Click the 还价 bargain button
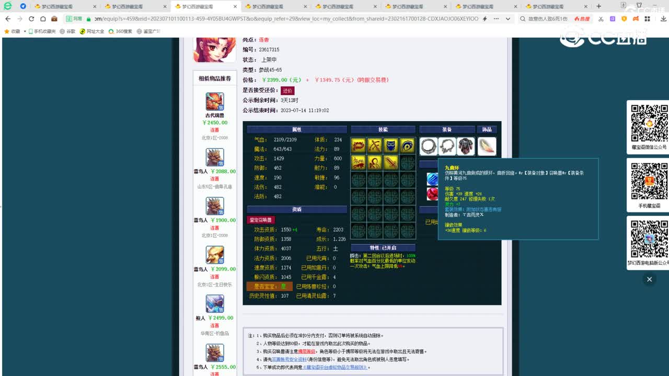Screen dimensions: 669x376 coord(288,90)
